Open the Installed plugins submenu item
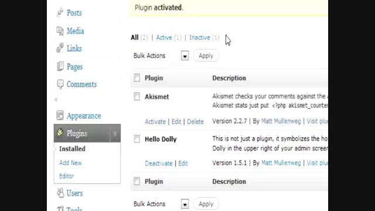Viewport: 375px width, 211px height. pyautogui.click(x=72, y=149)
